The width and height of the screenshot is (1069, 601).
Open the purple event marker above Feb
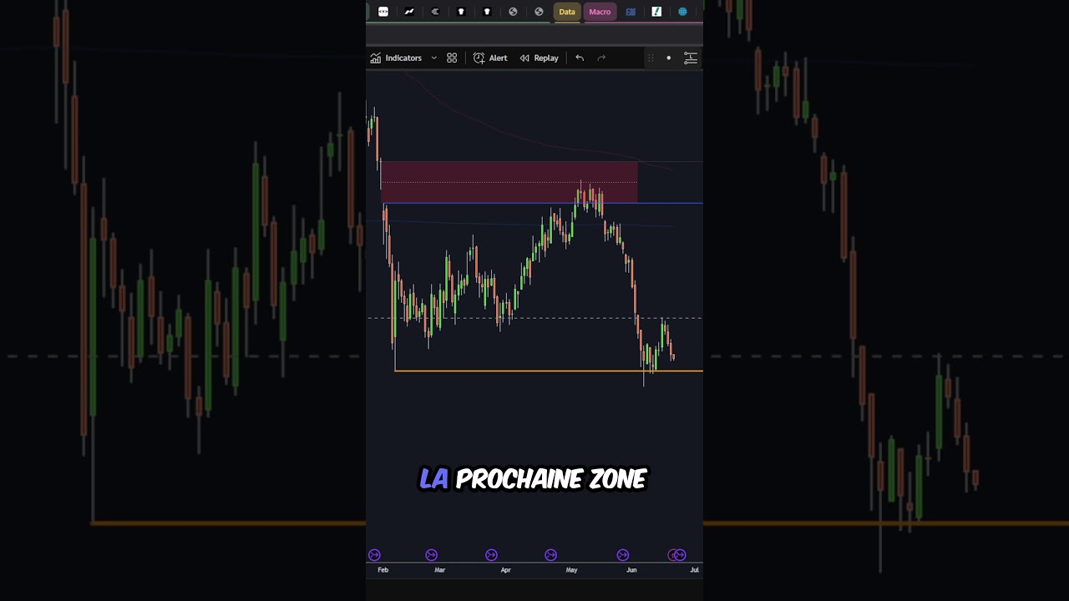click(374, 555)
